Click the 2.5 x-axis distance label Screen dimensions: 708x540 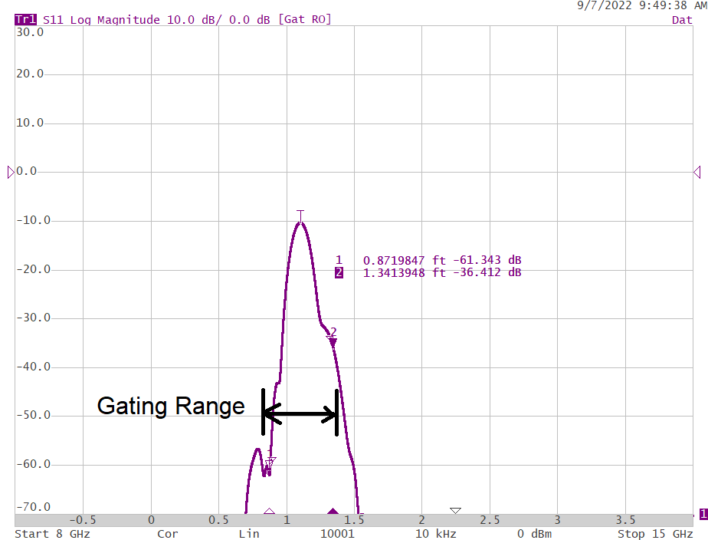click(x=490, y=520)
